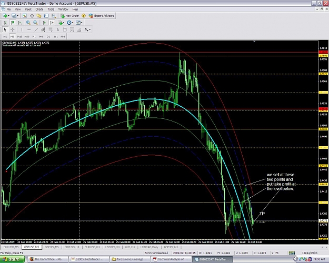
Task: Click the 'TP' text label on chart
Action: pyautogui.click(x=262, y=214)
